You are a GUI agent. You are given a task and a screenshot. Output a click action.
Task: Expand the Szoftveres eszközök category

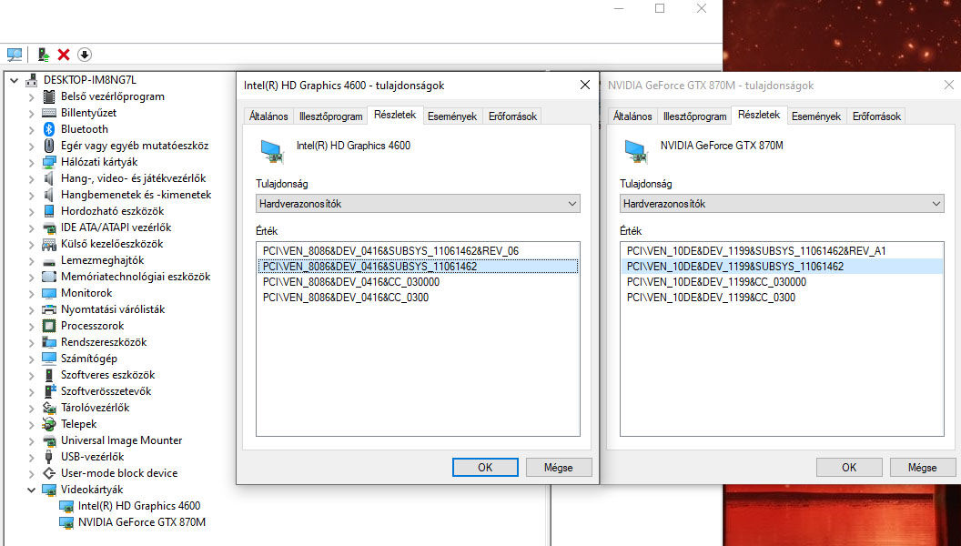pyautogui.click(x=31, y=375)
